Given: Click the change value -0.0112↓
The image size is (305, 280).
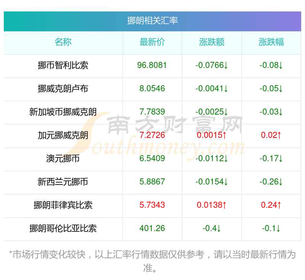Looking at the screenshot, I should click(x=212, y=159).
